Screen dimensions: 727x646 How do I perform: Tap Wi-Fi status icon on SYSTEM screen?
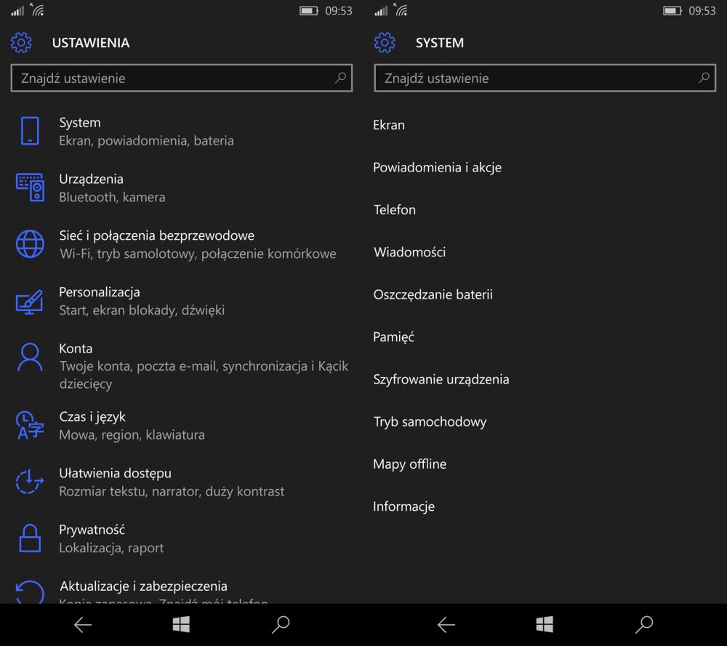(401, 9)
